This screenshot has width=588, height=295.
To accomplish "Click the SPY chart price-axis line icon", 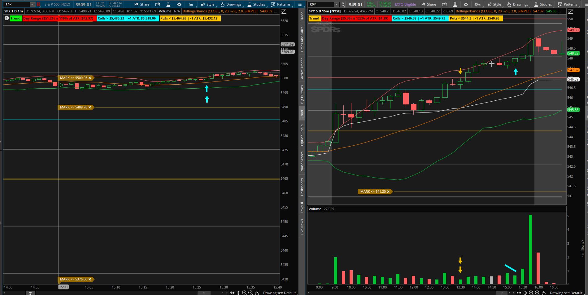I will point(571,11).
